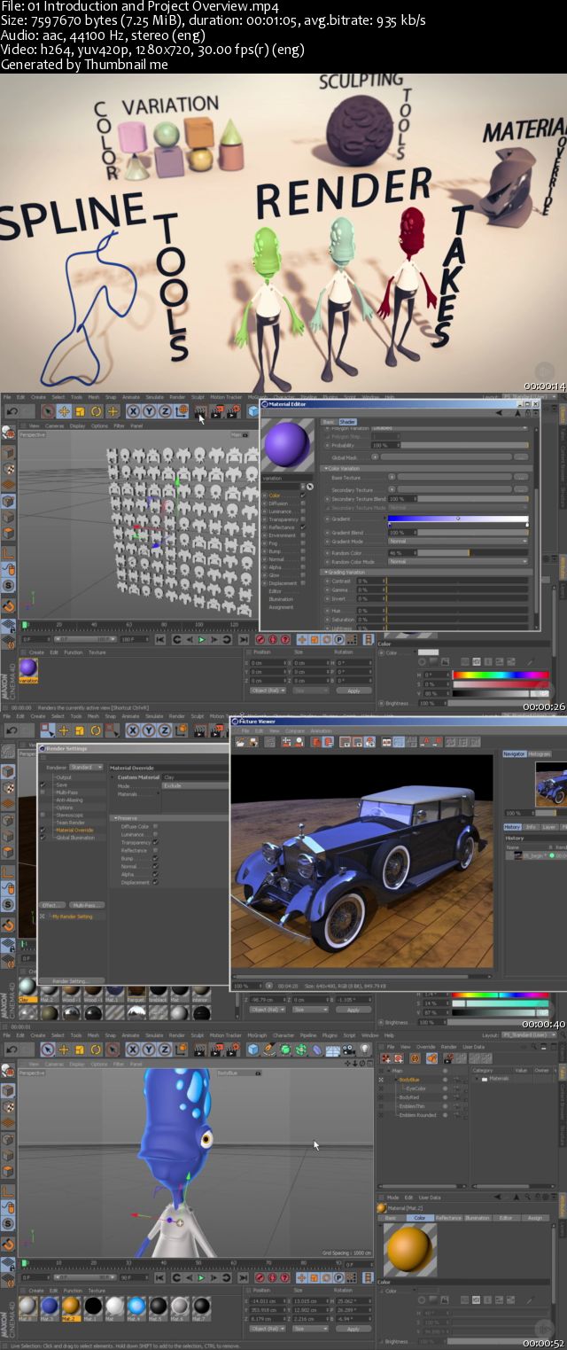Click Render View clapperboard in blue alien frame
567x1350 pixels.
pyautogui.click(x=201, y=1050)
